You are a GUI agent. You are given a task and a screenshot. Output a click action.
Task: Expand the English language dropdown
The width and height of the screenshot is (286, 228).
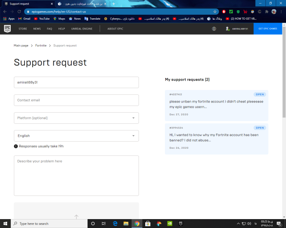[76, 136]
